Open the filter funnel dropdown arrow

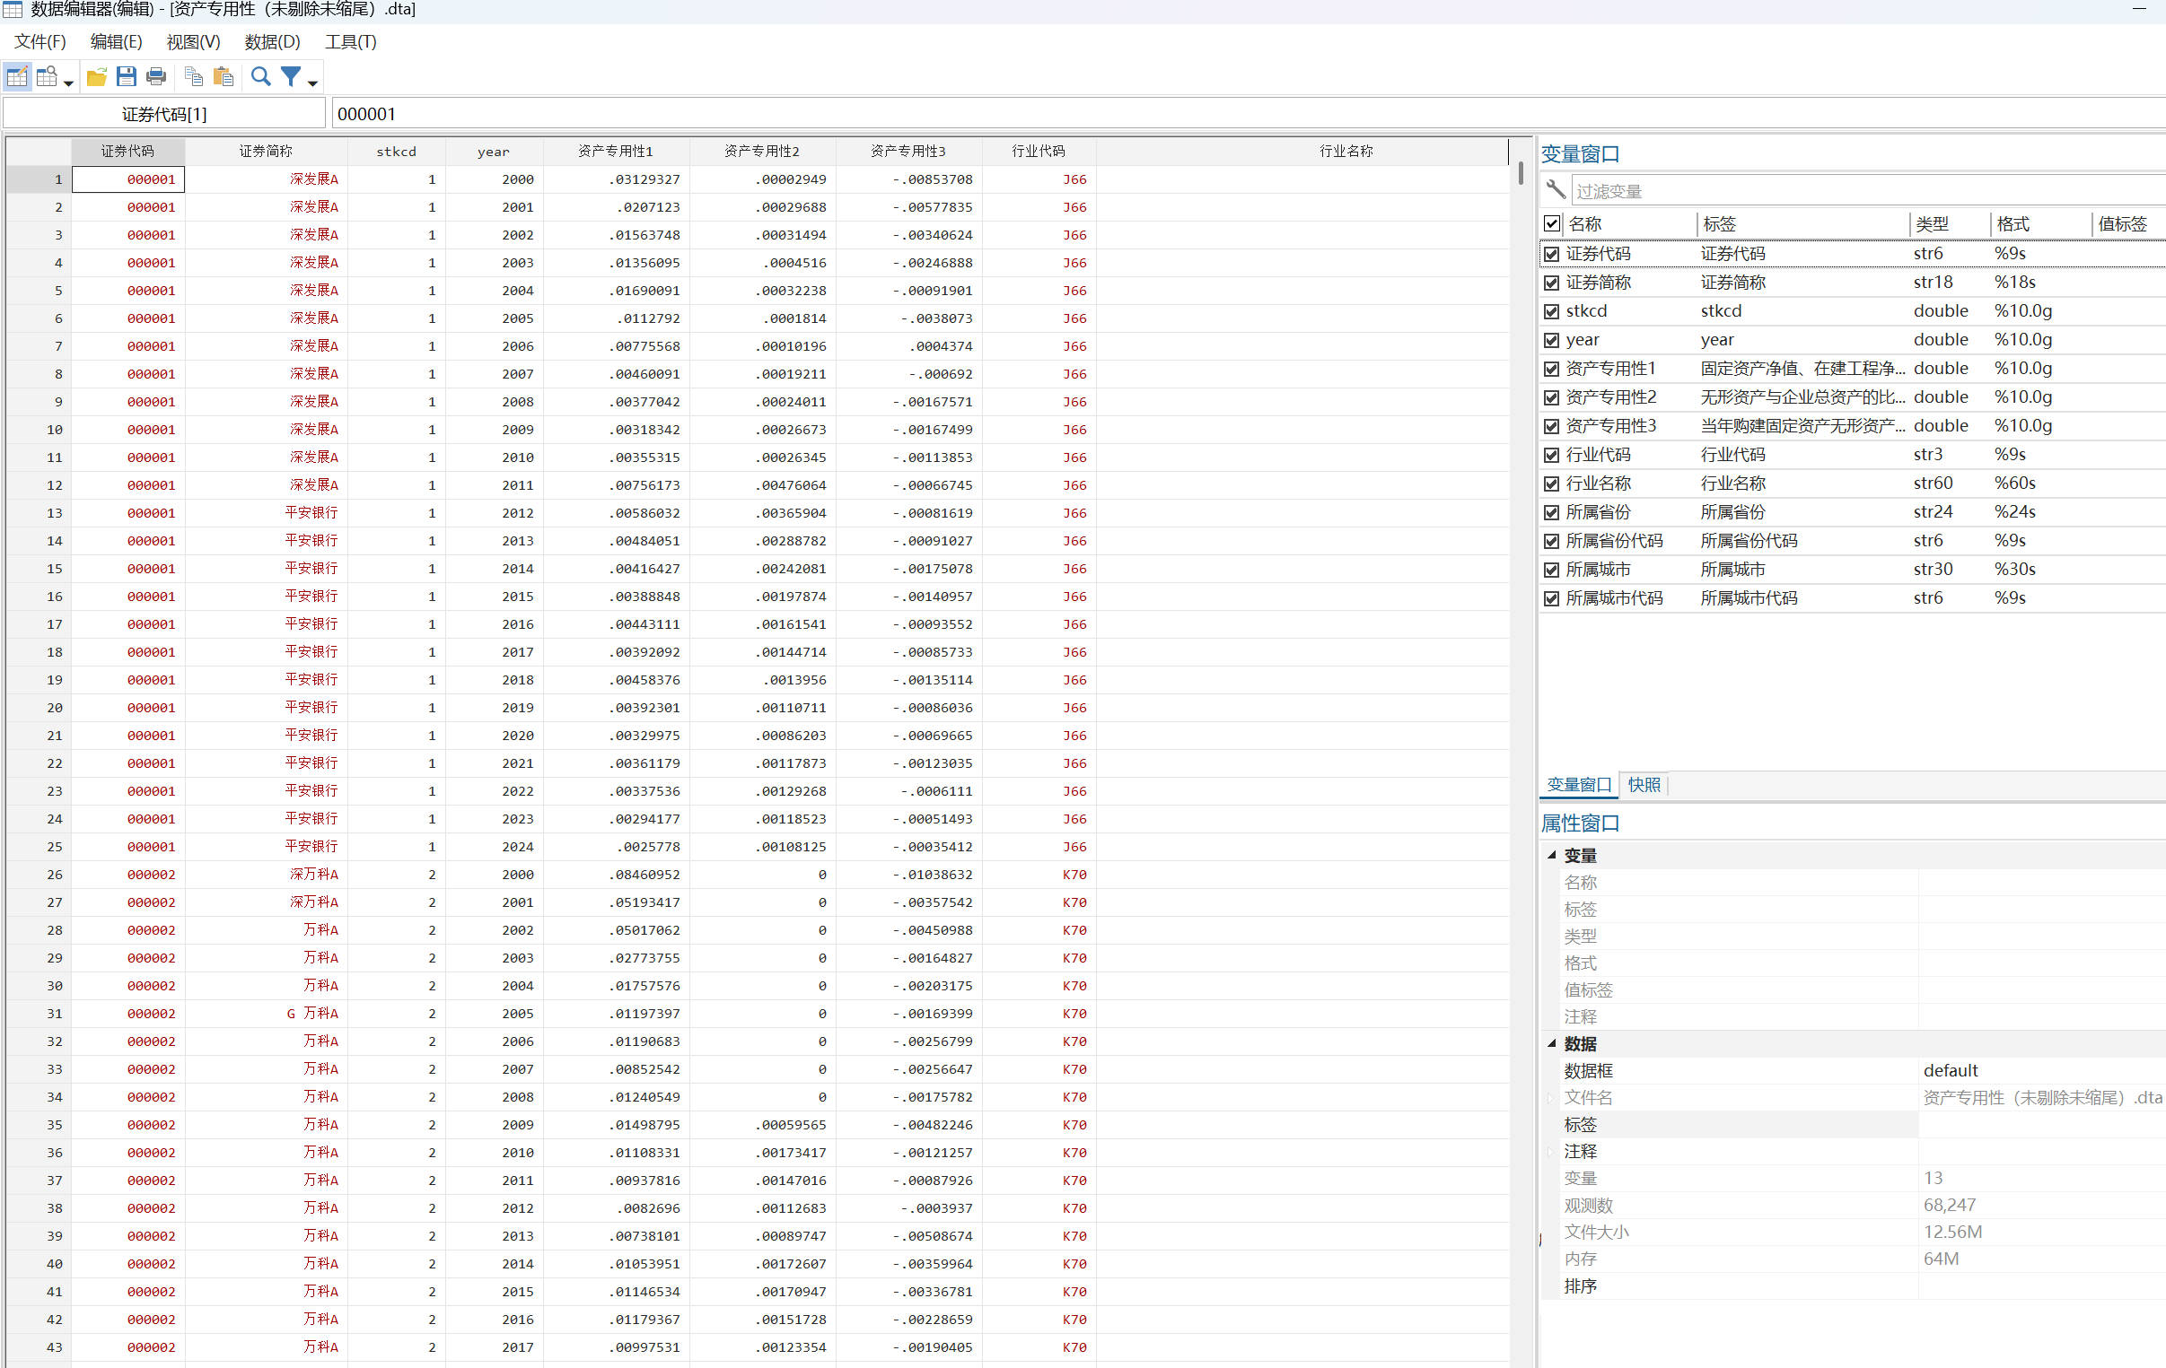point(313,83)
